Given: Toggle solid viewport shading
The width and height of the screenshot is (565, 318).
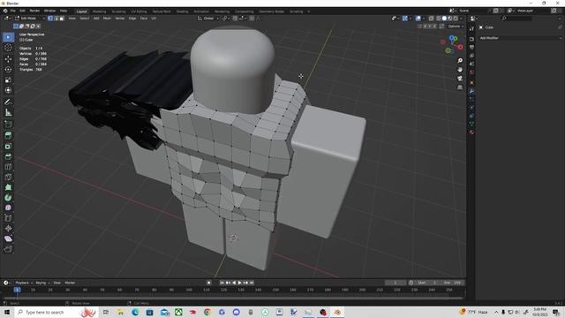Looking at the screenshot, I should [444, 19].
